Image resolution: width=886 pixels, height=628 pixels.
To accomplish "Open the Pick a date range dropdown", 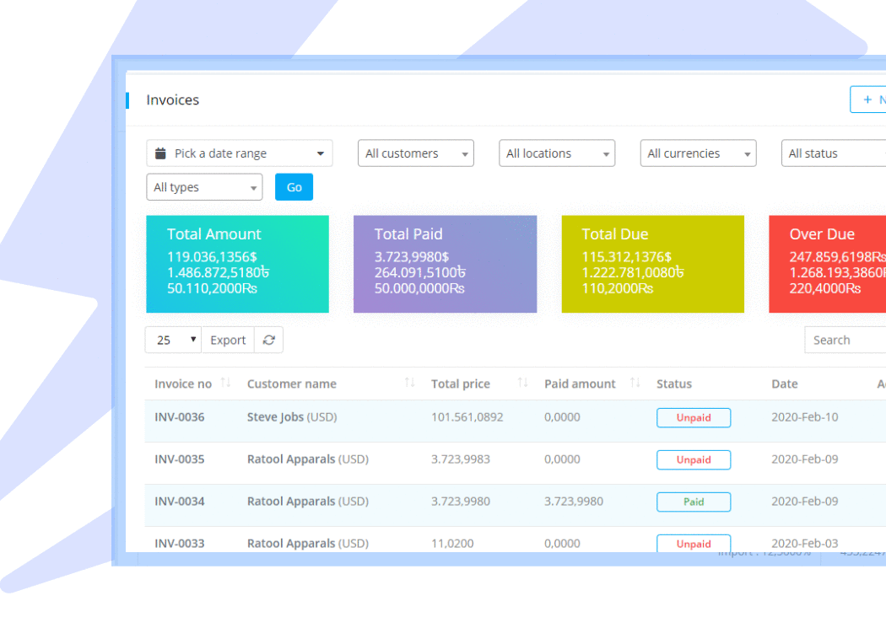I will click(x=239, y=153).
